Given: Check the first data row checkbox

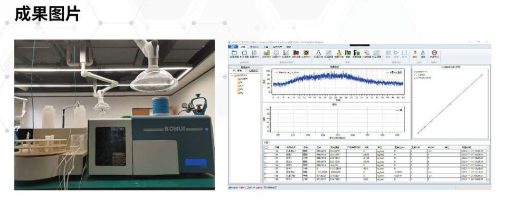Looking at the screenshot, I should pos(265,151).
